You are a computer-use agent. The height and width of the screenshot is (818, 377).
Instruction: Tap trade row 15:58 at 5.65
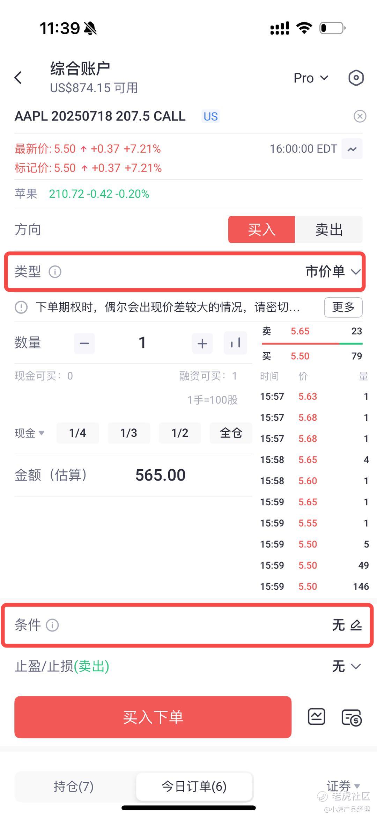[314, 460]
